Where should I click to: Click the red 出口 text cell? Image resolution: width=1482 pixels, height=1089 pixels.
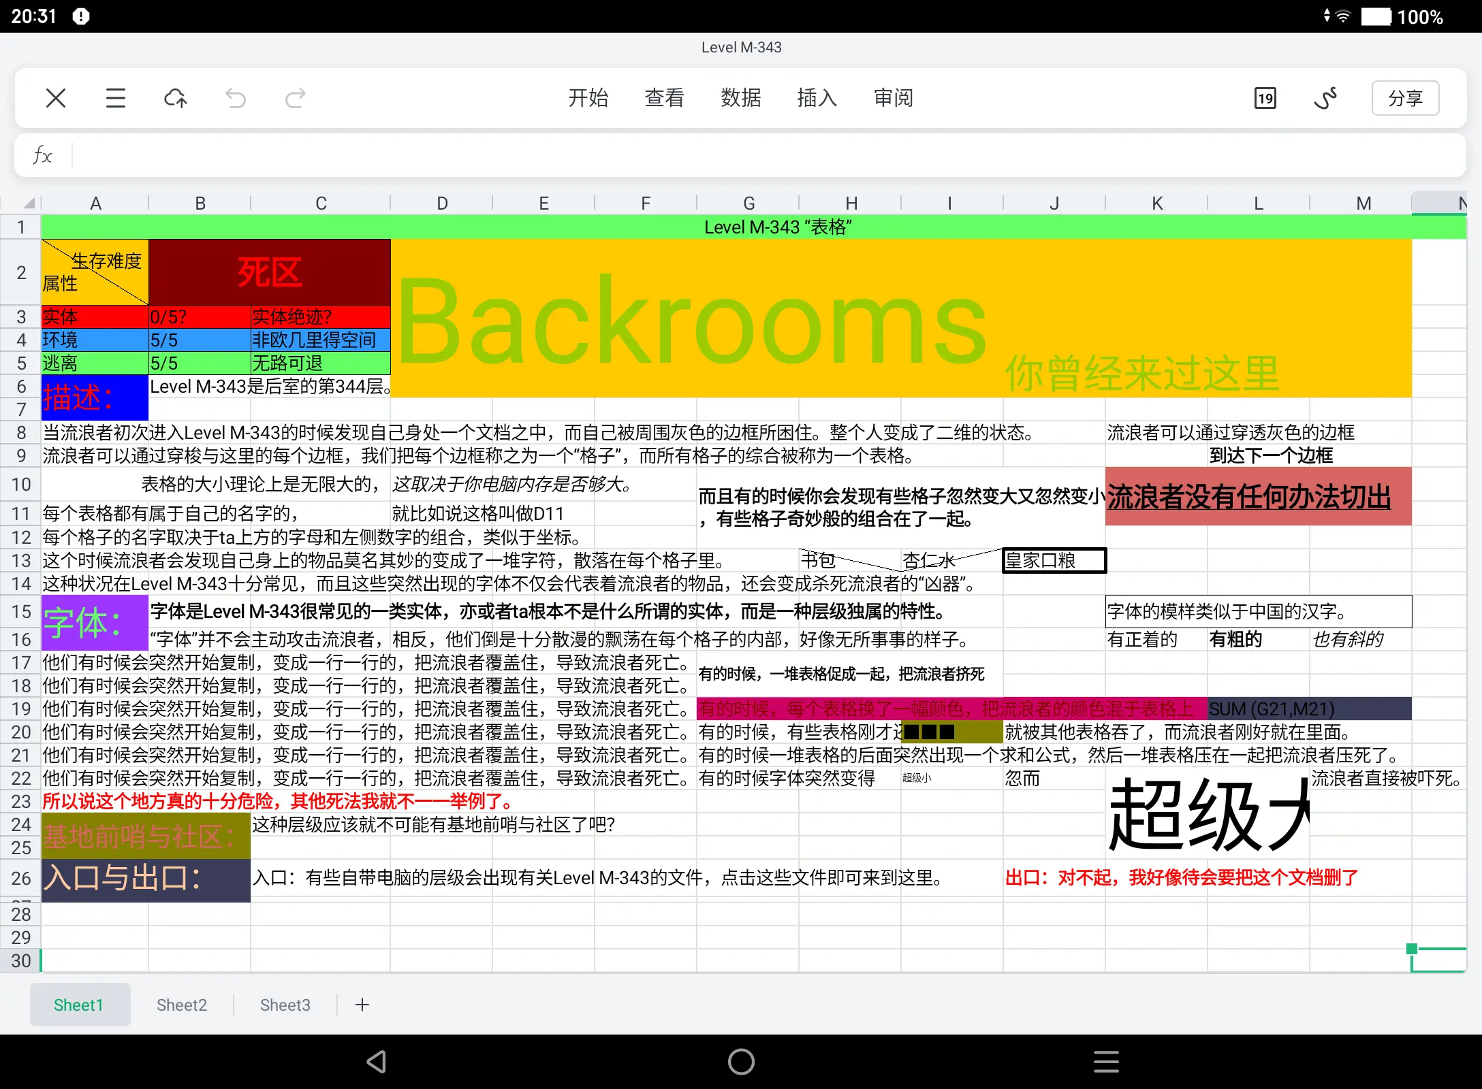[x=1182, y=878]
